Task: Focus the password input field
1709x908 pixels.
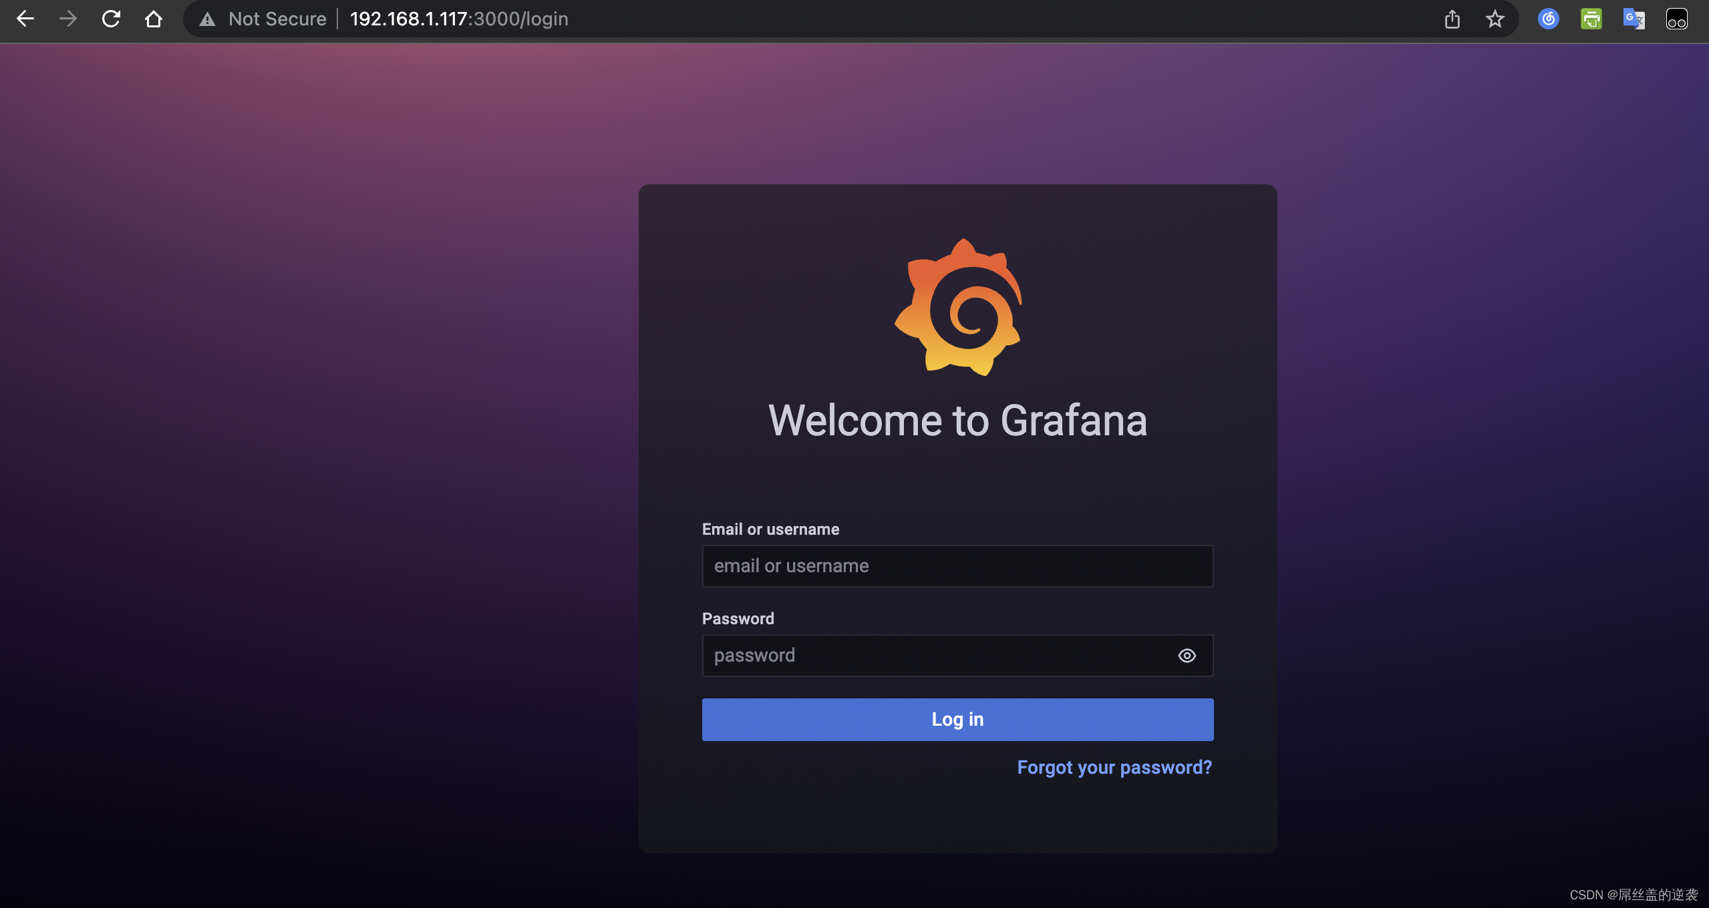Action: tap(935, 656)
